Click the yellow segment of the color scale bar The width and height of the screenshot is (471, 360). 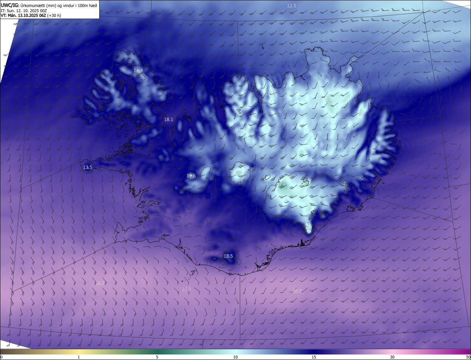tap(79, 352)
